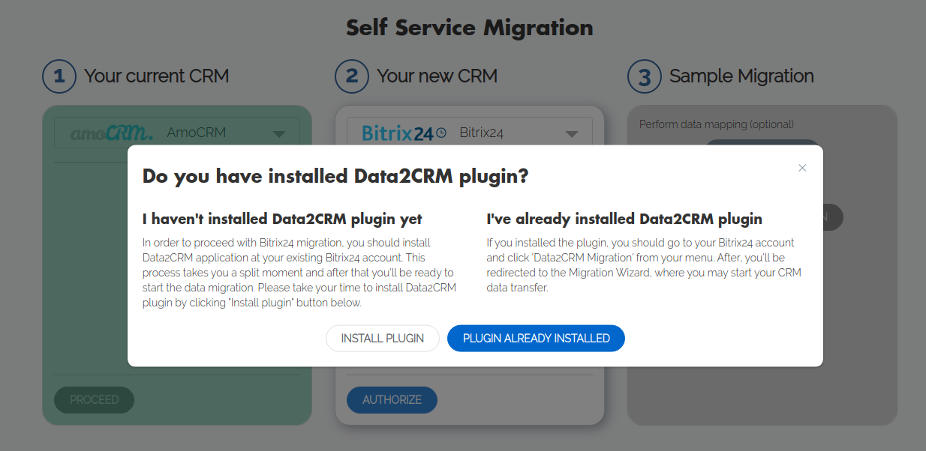Click the Self Service Migration heading
This screenshot has height=451, width=926.
pyautogui.click(x=469, y=28)
